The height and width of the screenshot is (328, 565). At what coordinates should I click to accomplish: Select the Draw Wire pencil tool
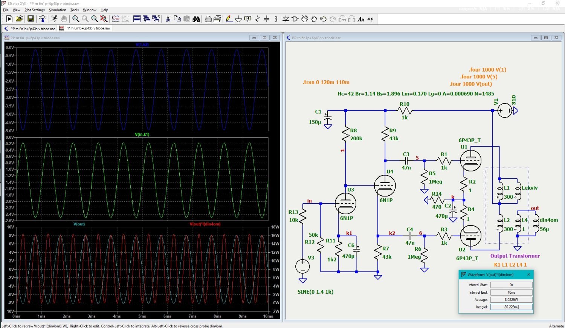(229, 19)
